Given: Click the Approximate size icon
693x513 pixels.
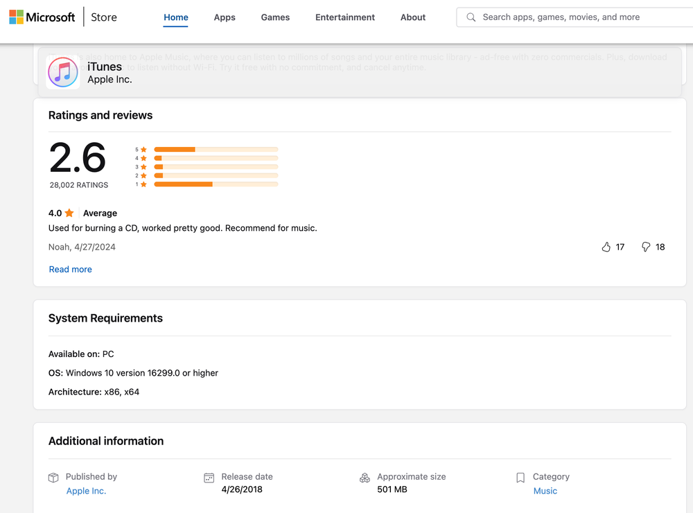Looking at the screenshot, I should coord(365,478).
